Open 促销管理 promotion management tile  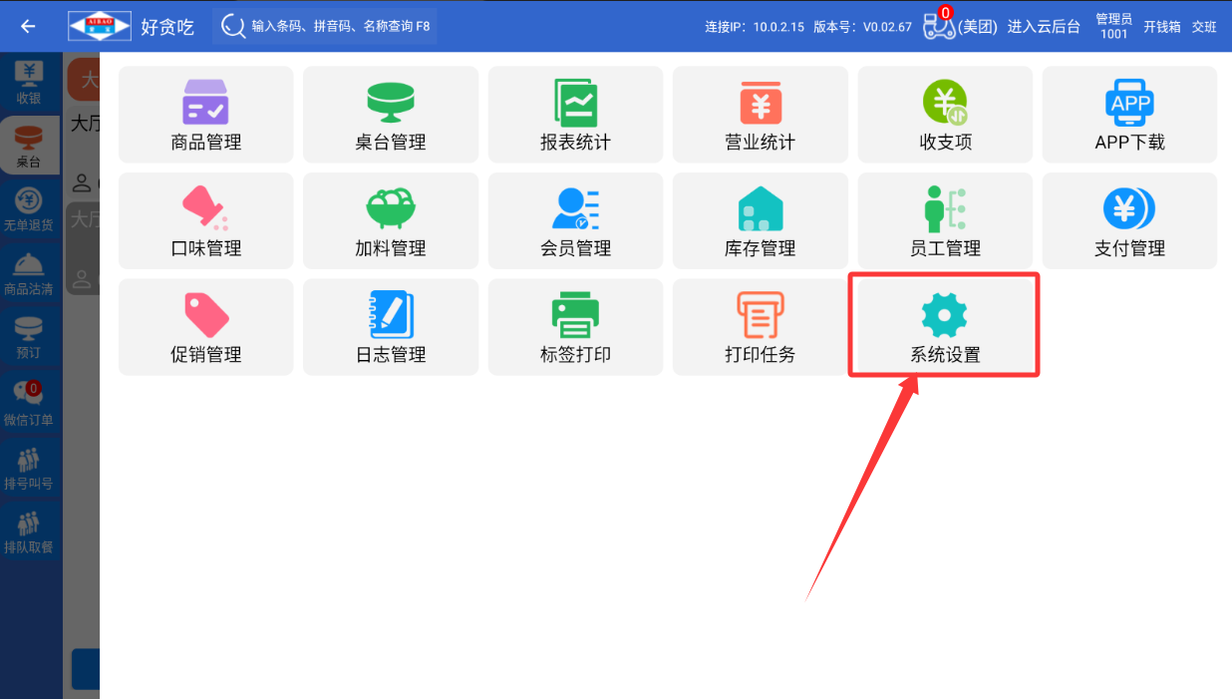pos(205,326)
